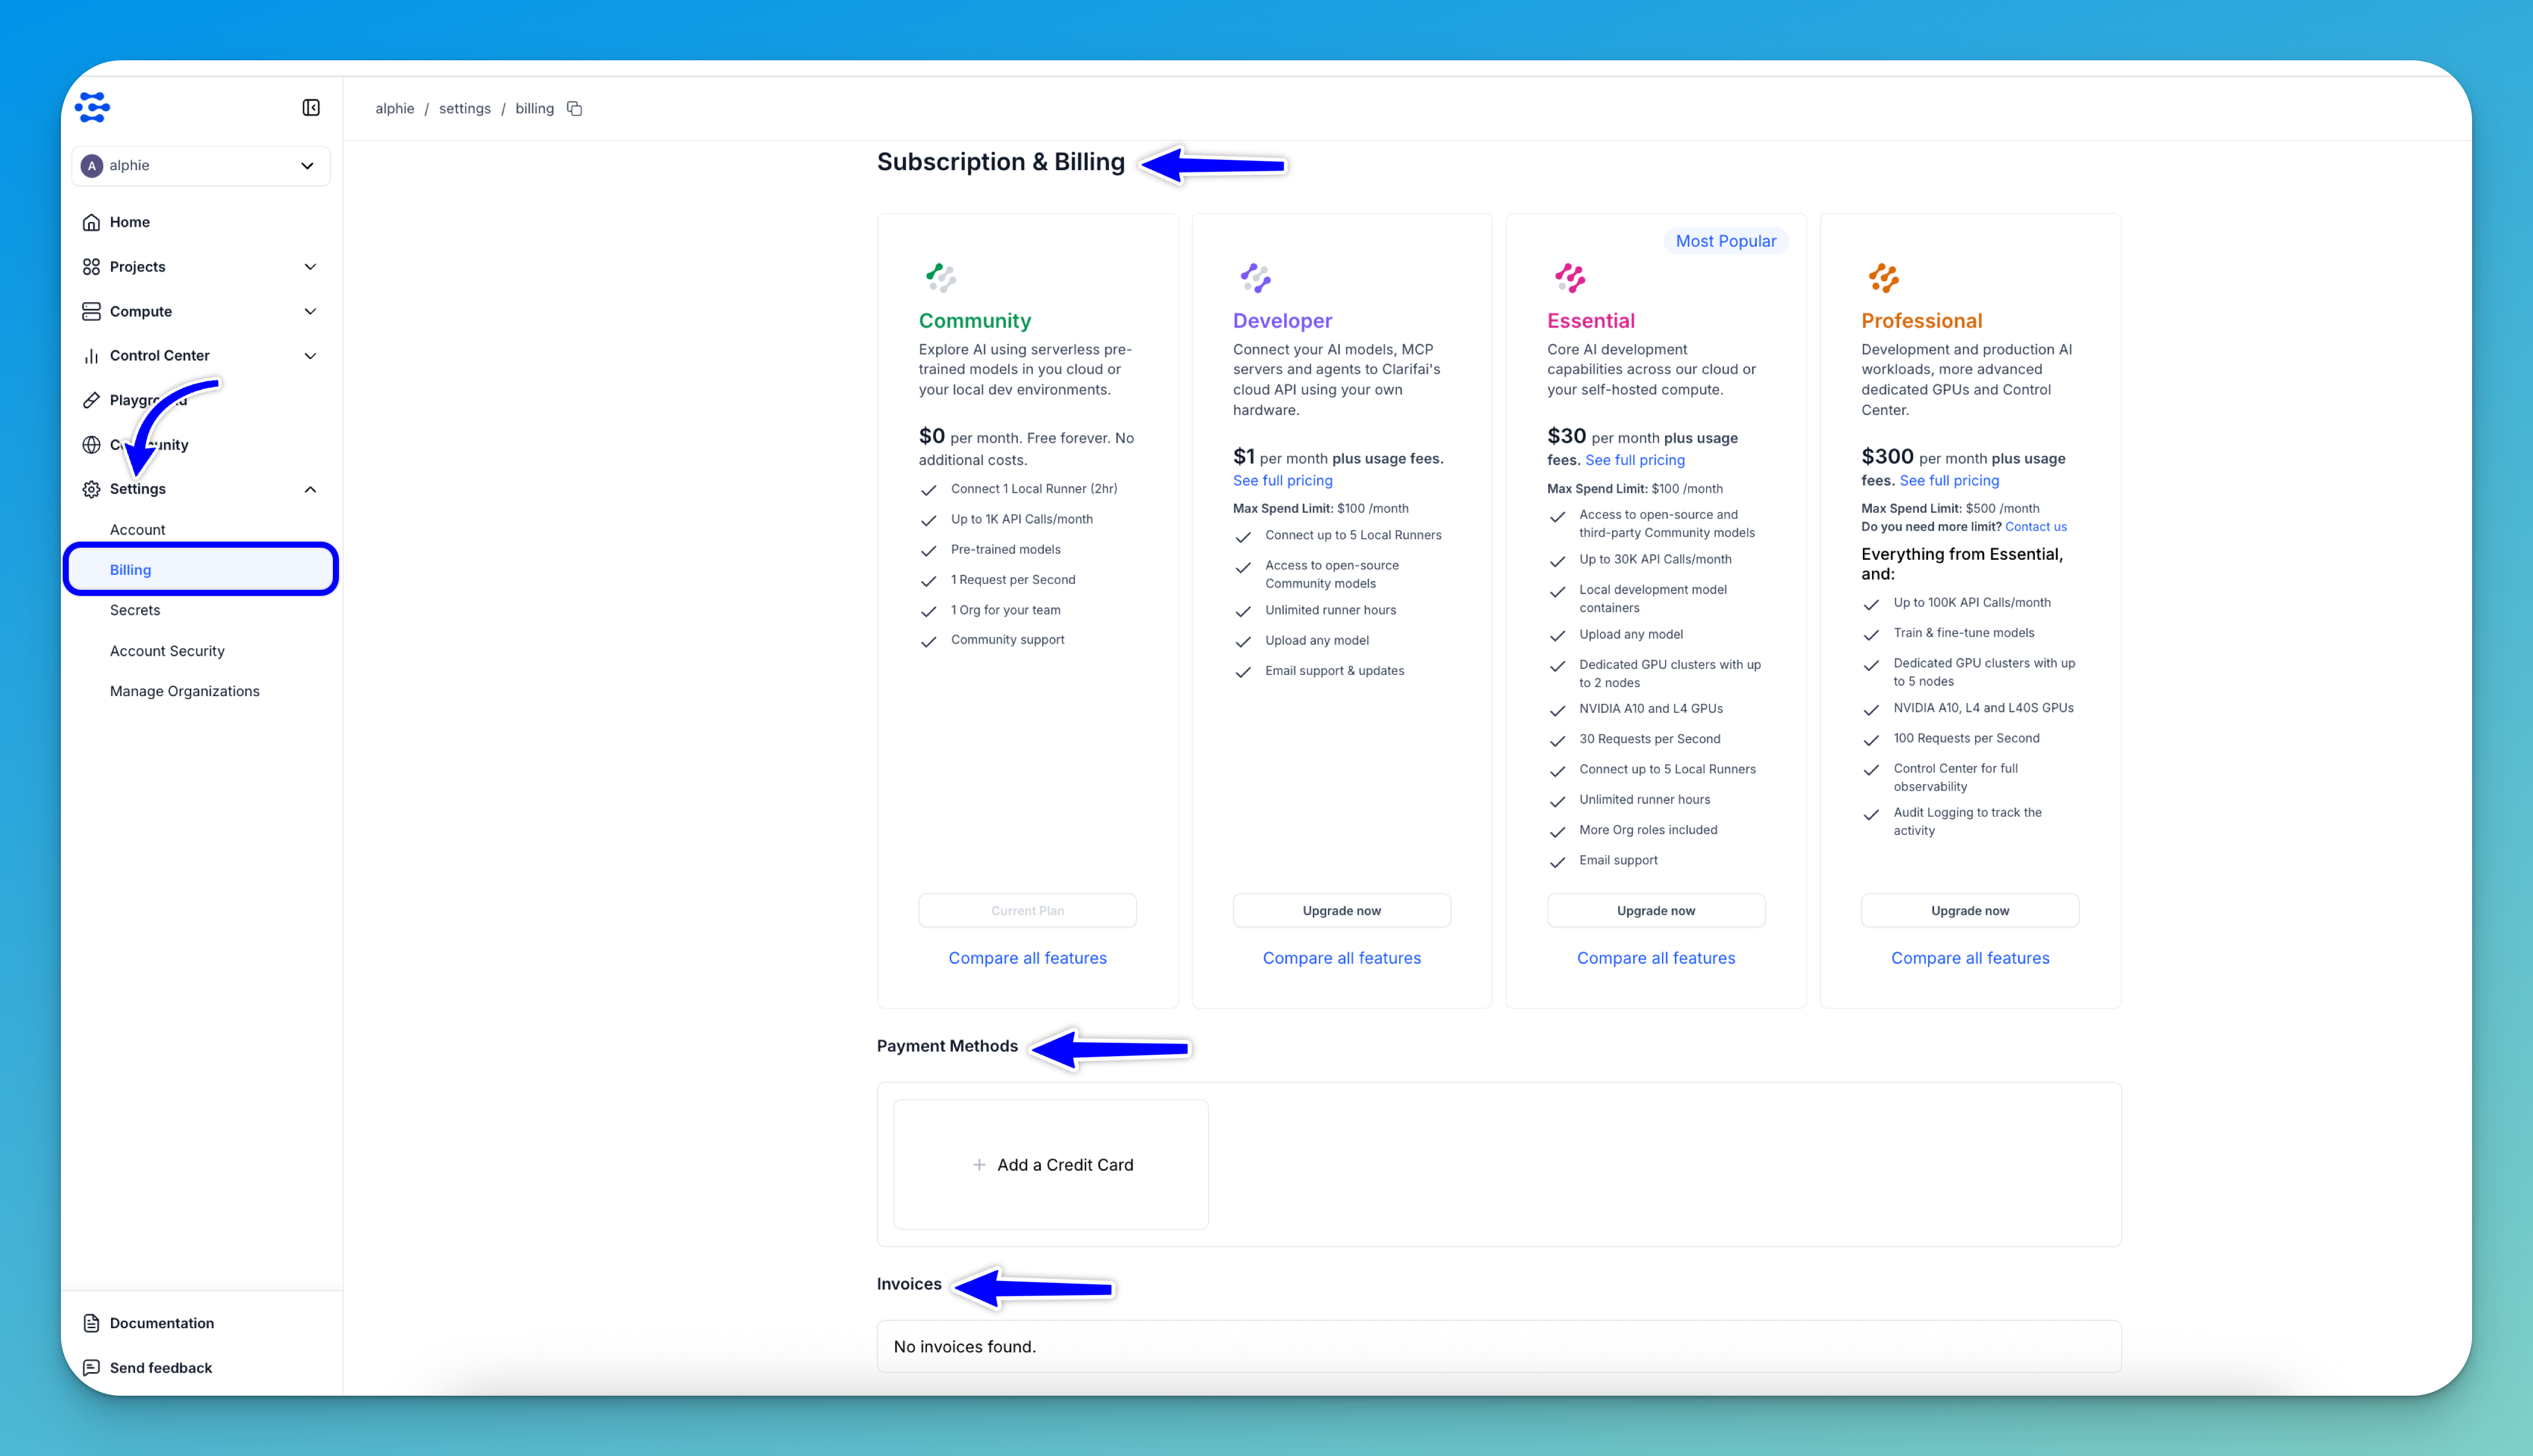Image resolution: width=2533 pixels, height=1456 pixels.
Task: Collapse the Settings section chevron
Action: click(x=310, y=489)
